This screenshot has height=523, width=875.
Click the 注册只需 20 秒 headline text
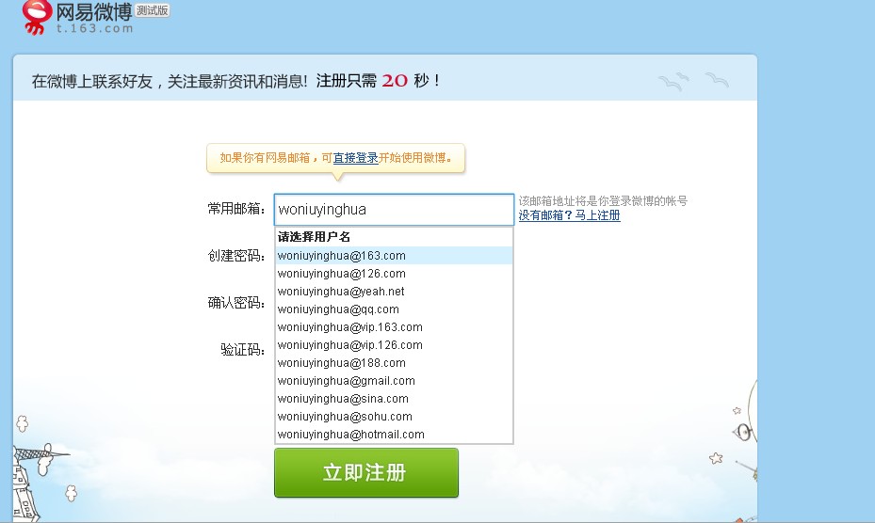(x=379, y=81)
